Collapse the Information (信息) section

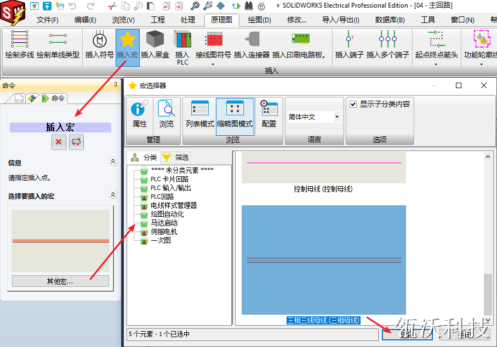click(x=113, y=162)
